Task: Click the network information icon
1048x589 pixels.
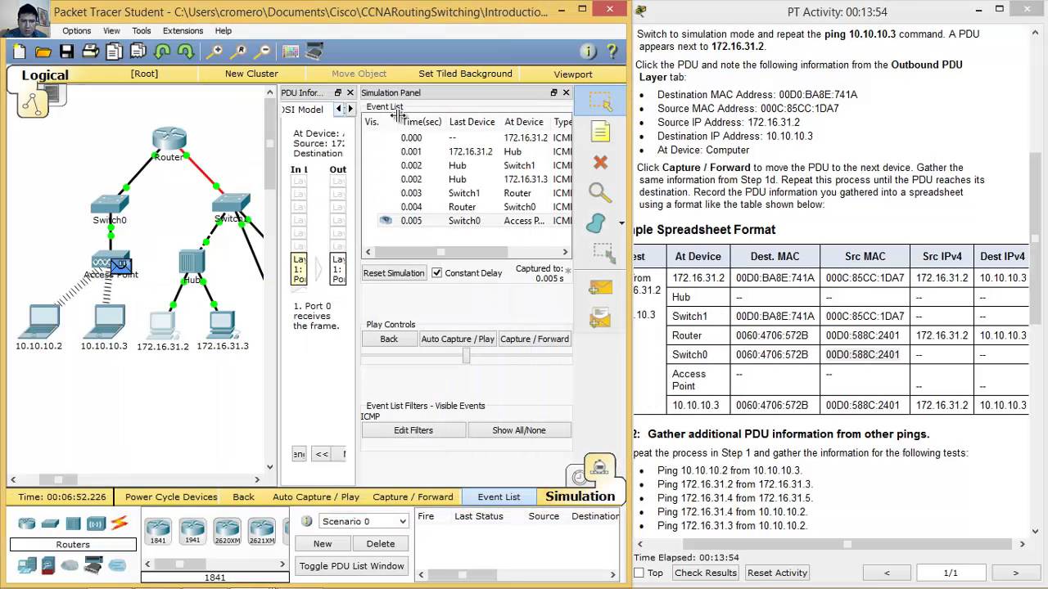Action: 588,52
